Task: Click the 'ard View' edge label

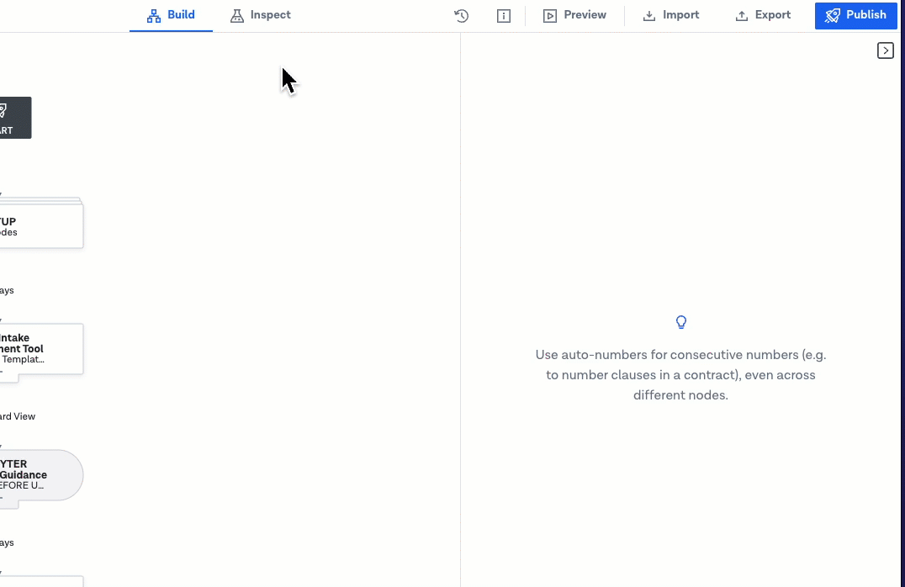Action: click(18, 416)
